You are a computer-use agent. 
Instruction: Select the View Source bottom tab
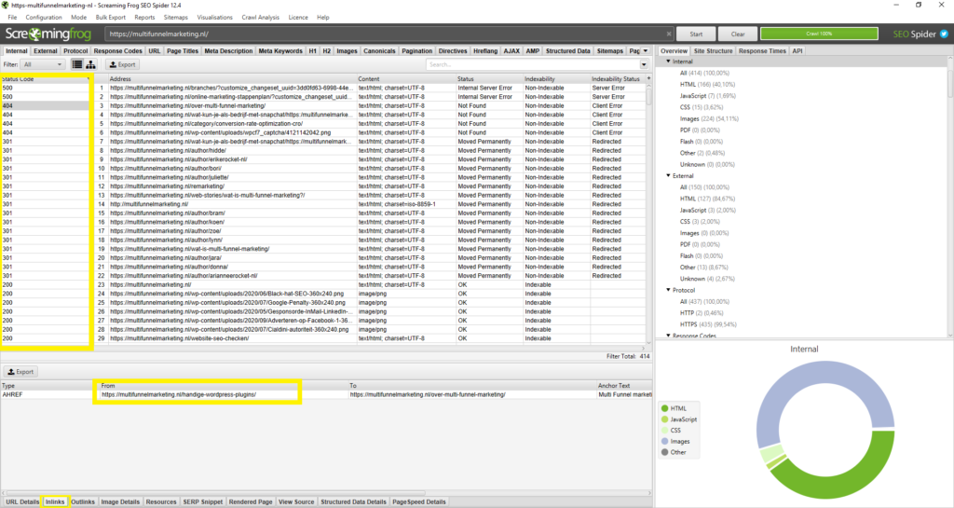point(296,501)
